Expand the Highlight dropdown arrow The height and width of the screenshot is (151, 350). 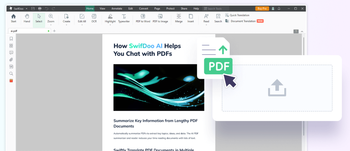tap(110, 25)
